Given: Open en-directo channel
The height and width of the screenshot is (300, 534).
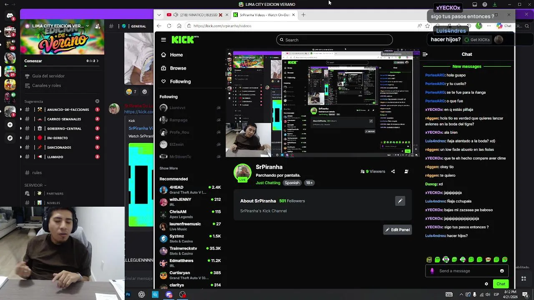Looking at the screenshot, I should pos(62,138).
